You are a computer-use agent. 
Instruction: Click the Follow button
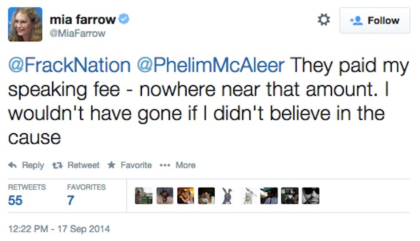pos(375,21)
